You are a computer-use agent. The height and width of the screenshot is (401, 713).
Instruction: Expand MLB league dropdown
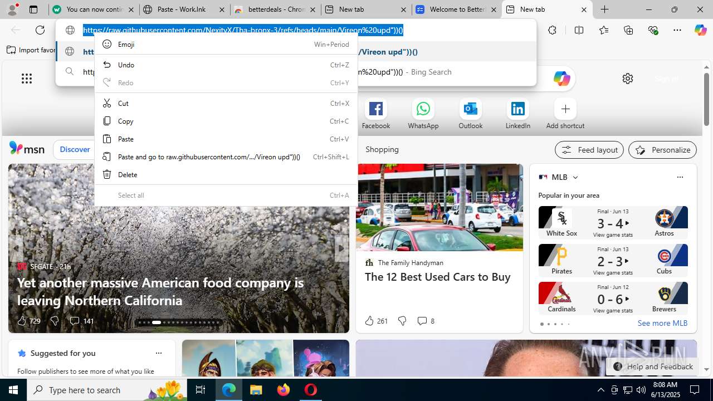575,177
